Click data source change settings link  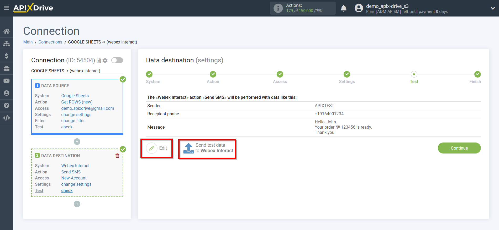(x=76, y=115)
